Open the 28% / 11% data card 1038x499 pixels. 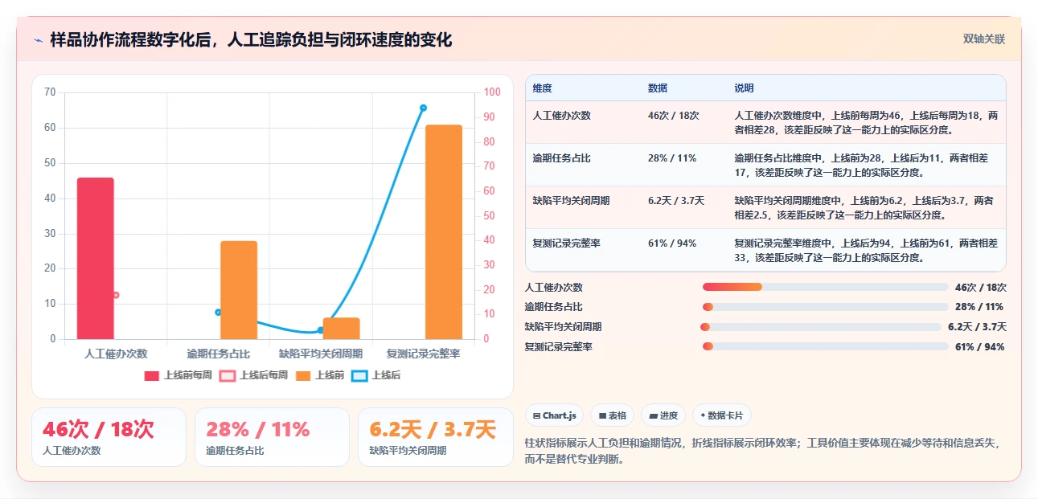[272, 437]
